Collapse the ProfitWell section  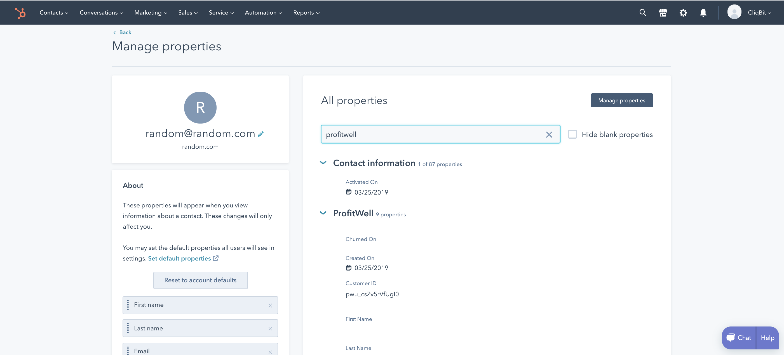coord(323,213)
